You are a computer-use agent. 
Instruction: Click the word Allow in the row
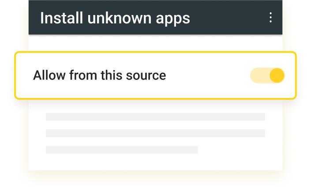pos(48,75)
